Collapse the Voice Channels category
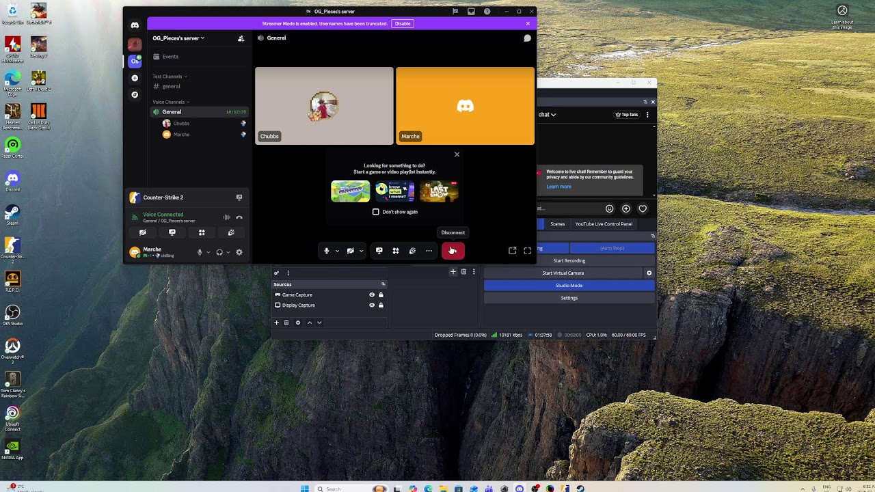This screenshot has width=875, height=492. 170,102
